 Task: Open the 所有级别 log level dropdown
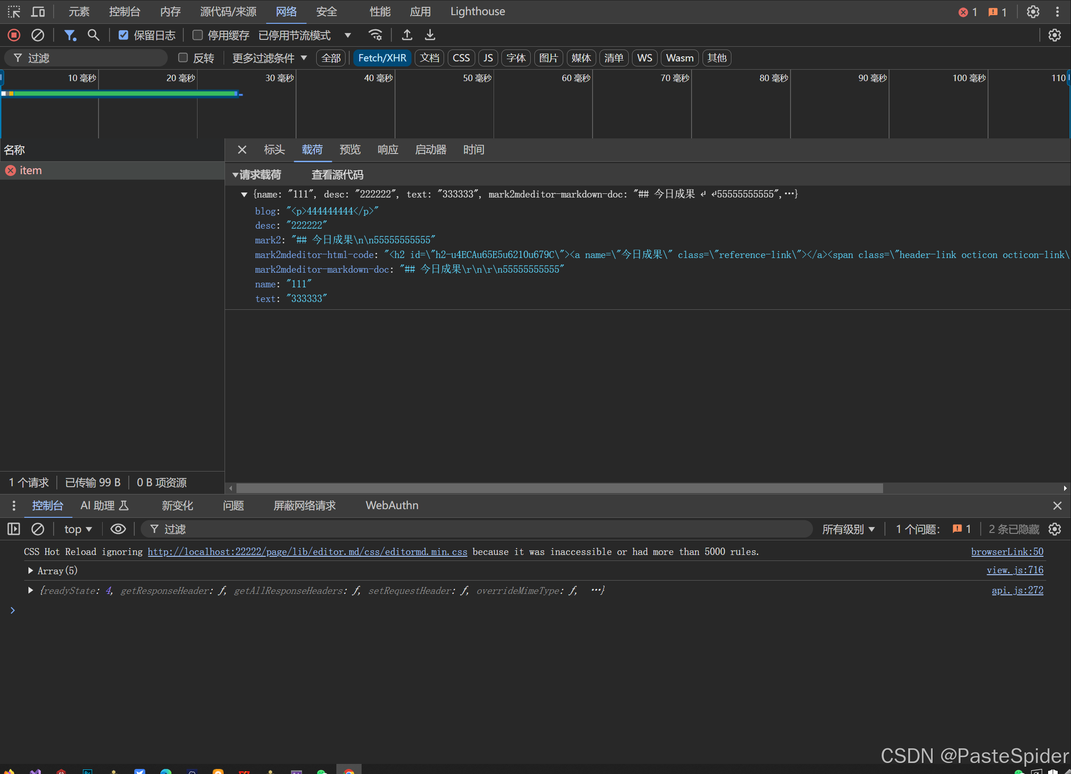848,529
